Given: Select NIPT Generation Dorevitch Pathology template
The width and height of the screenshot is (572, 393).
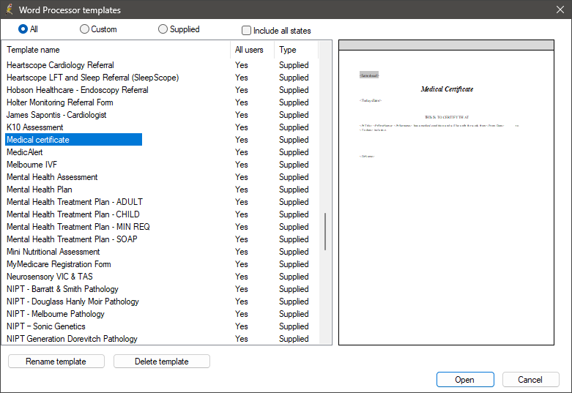Looking at the screenshot, I should point(72,338).
